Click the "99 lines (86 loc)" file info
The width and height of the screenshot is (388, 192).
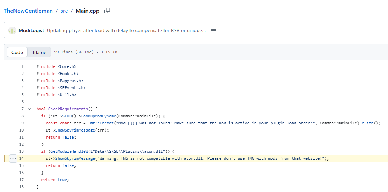pyautogui.click(x=74, y=52)
